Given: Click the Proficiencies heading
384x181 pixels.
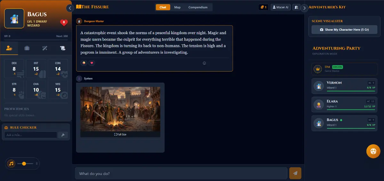Looking at the screenshot, I should tap(17, 109).
